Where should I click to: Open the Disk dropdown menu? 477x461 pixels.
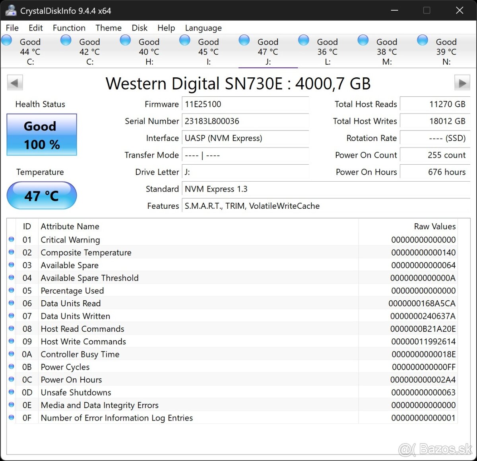(139, 28)
